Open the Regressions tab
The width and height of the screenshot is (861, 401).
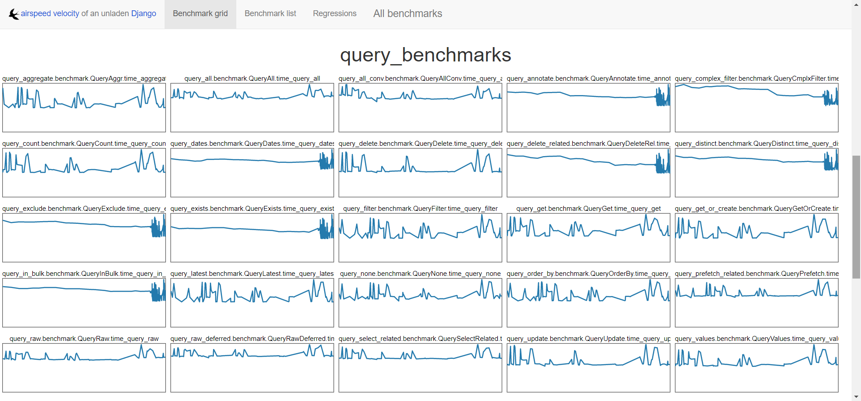pos(335,14)
